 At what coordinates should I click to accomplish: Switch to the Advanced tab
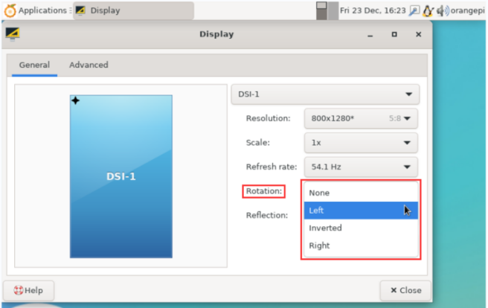pos(89,65)
